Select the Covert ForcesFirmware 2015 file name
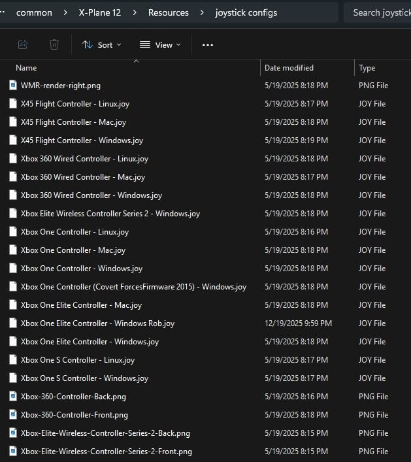411x462 pixels. point(133,287)
